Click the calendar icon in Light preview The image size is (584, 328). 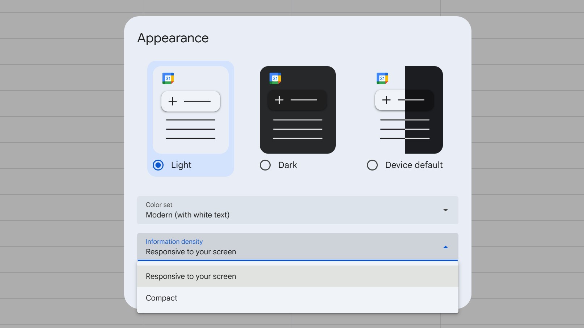[x=168, y=78]
